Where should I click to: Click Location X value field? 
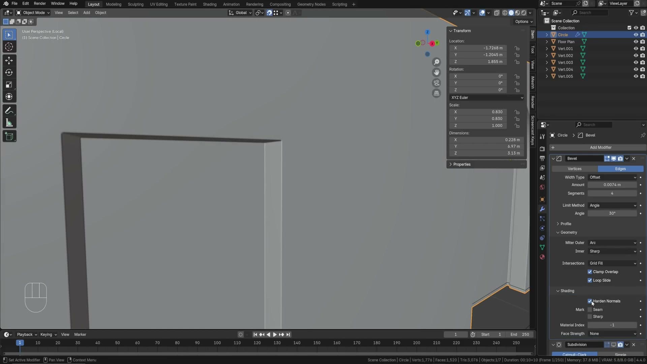(478, 48)
